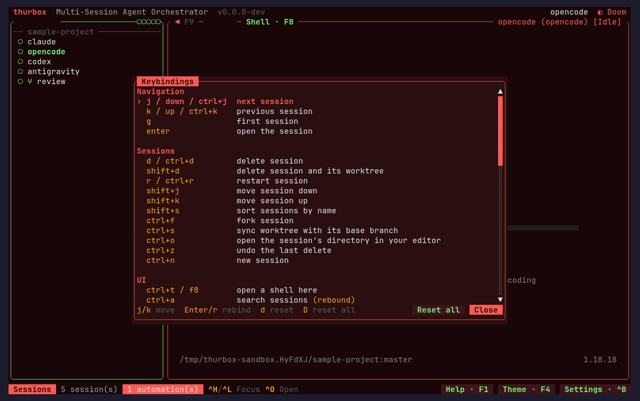Screen dimensions: 640x401
Task: Select the 'restart session' keybinding row
Action: (x=317, y=181)
